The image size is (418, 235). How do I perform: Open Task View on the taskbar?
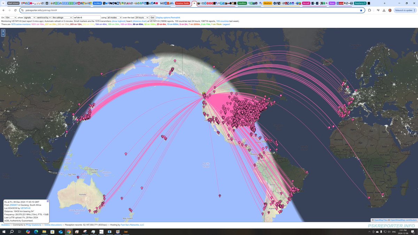(x=20, y=232)
